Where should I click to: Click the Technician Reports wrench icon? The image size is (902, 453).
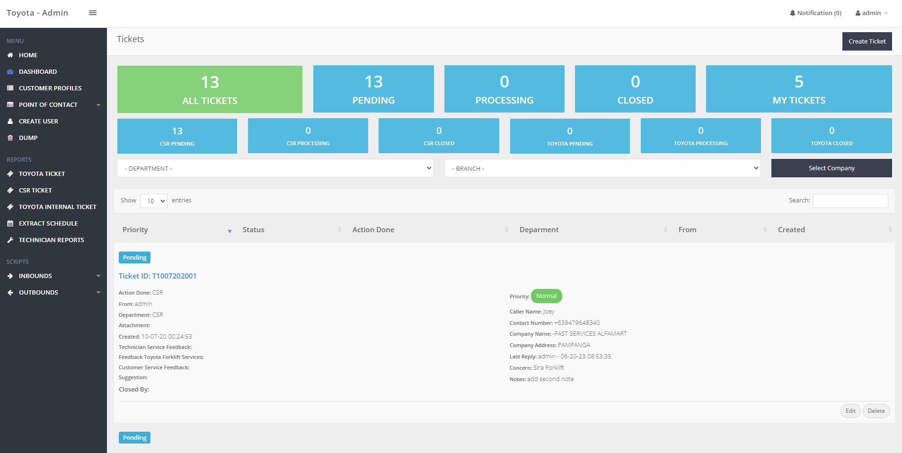point(10,240)
